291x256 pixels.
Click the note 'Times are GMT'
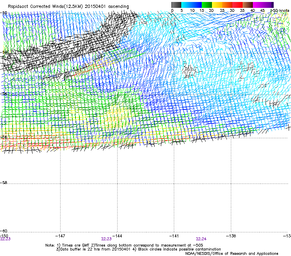pyautogui.click(x=75, y=245)
